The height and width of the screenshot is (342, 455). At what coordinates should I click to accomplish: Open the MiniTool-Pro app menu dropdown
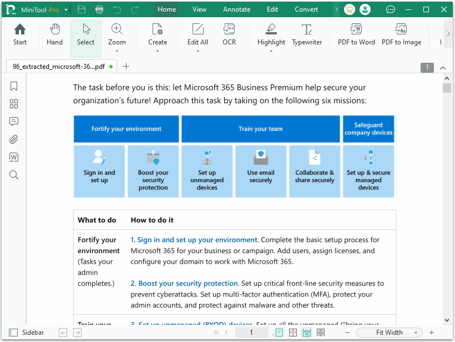click(x=66, y=10)
